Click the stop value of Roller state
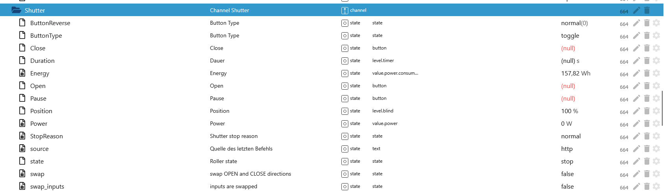This screenshot has width=665, height=191. [567, 162]
